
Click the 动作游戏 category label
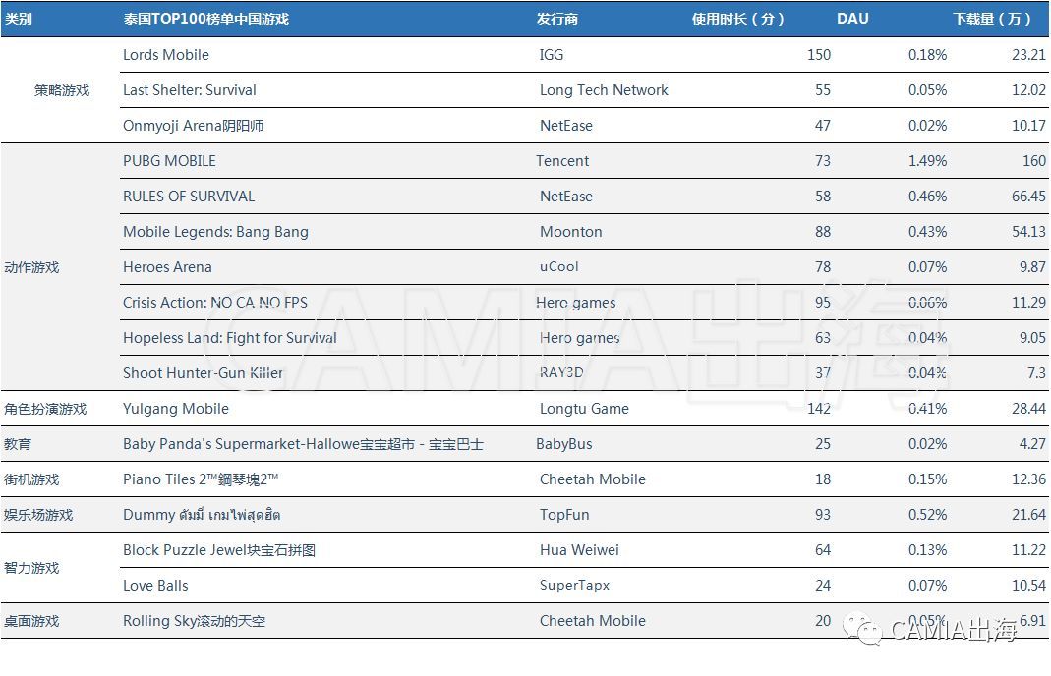[x=32, y=267]
